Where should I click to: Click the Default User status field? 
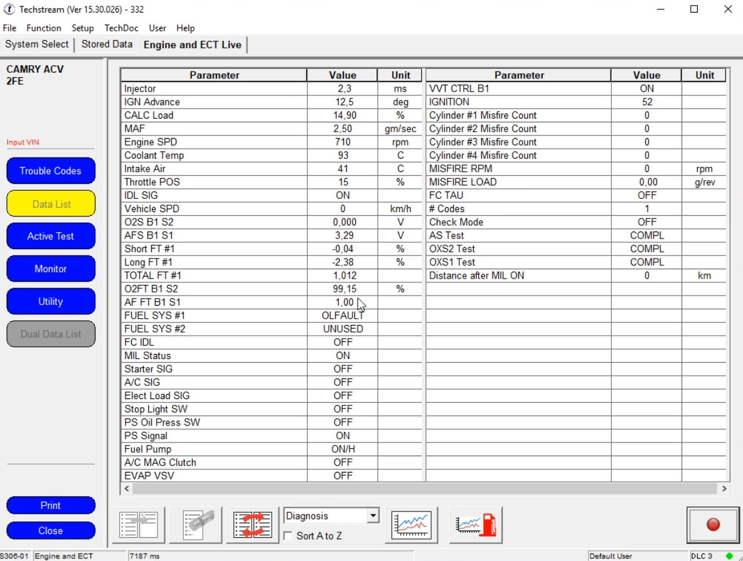click(638, 556)
